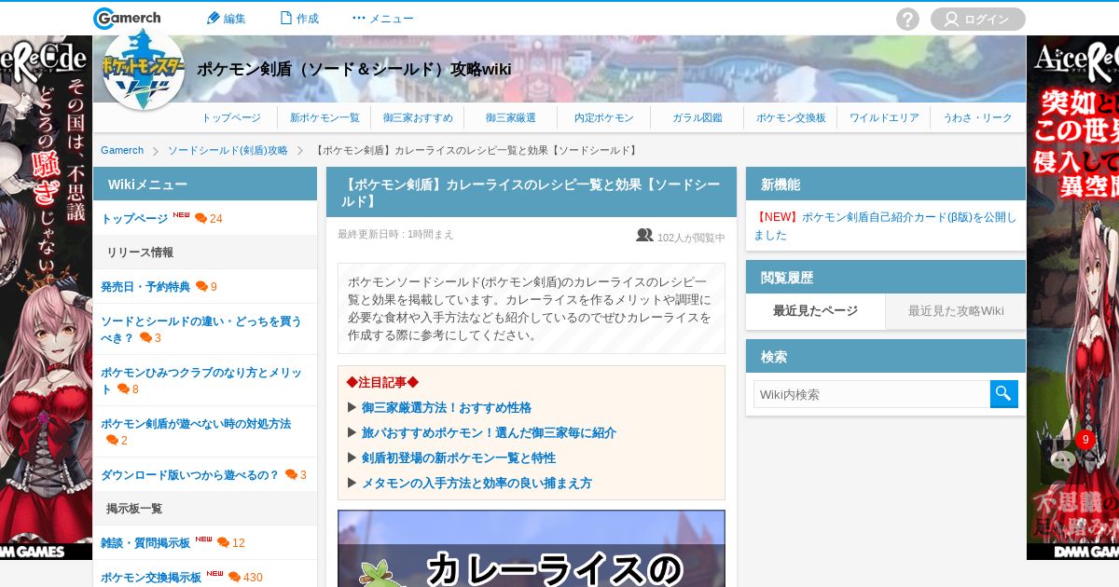Click the blue magnifier search button

pos(1004,394)
